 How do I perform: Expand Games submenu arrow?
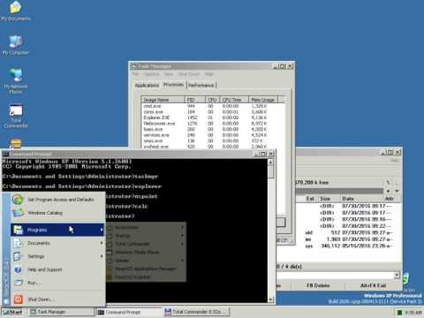coord(182,261)
